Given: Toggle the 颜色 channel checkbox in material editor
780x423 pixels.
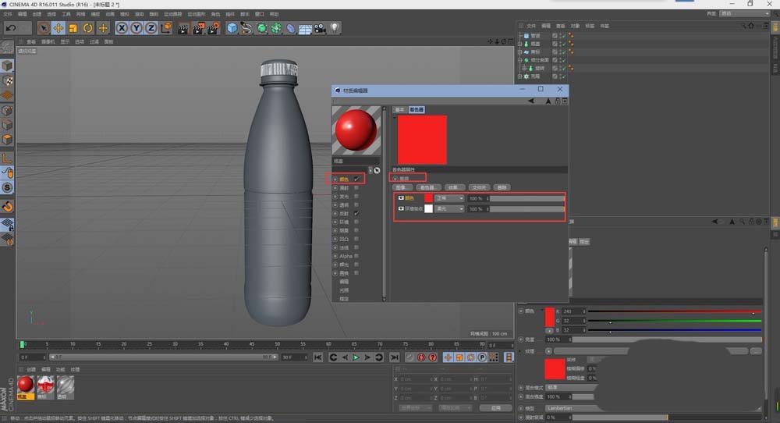Looking at the screenshot, I should (x=356, y=179).
